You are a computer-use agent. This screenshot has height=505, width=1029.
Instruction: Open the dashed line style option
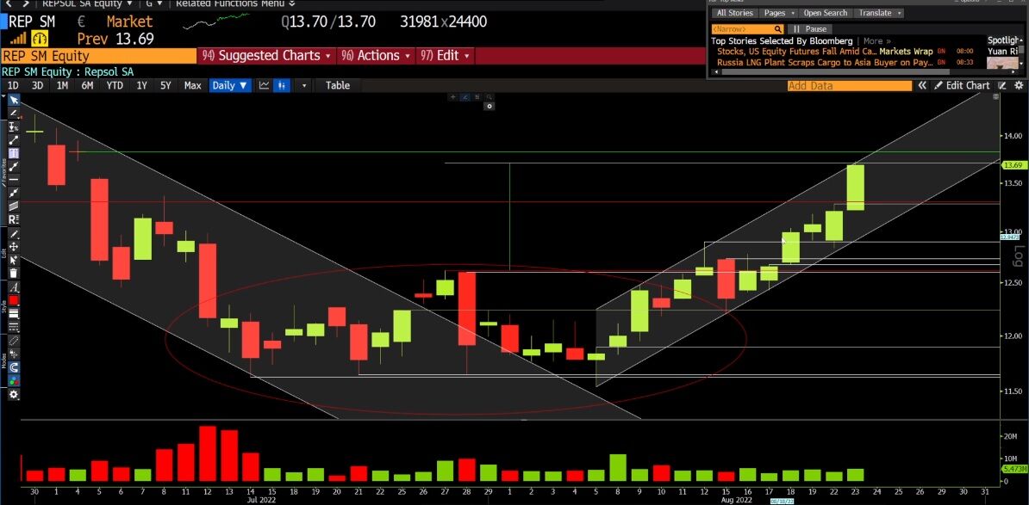coord(14,327)
